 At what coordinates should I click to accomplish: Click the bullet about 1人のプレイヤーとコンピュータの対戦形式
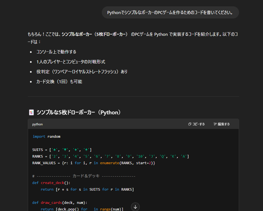[x=71, y=62]
